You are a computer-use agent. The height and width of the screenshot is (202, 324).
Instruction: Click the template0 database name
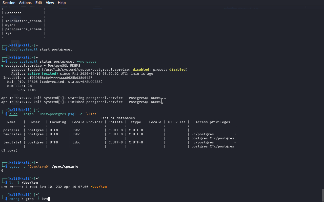pyautogui.click(x=12, y=134)
